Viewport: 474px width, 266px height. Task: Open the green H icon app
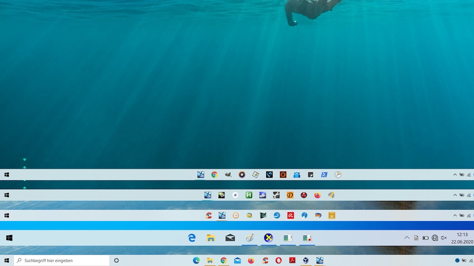249,195
